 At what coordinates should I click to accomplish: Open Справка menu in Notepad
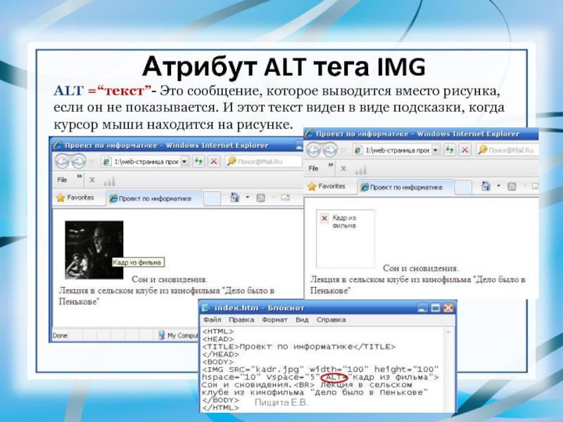(x=331, y=319)
